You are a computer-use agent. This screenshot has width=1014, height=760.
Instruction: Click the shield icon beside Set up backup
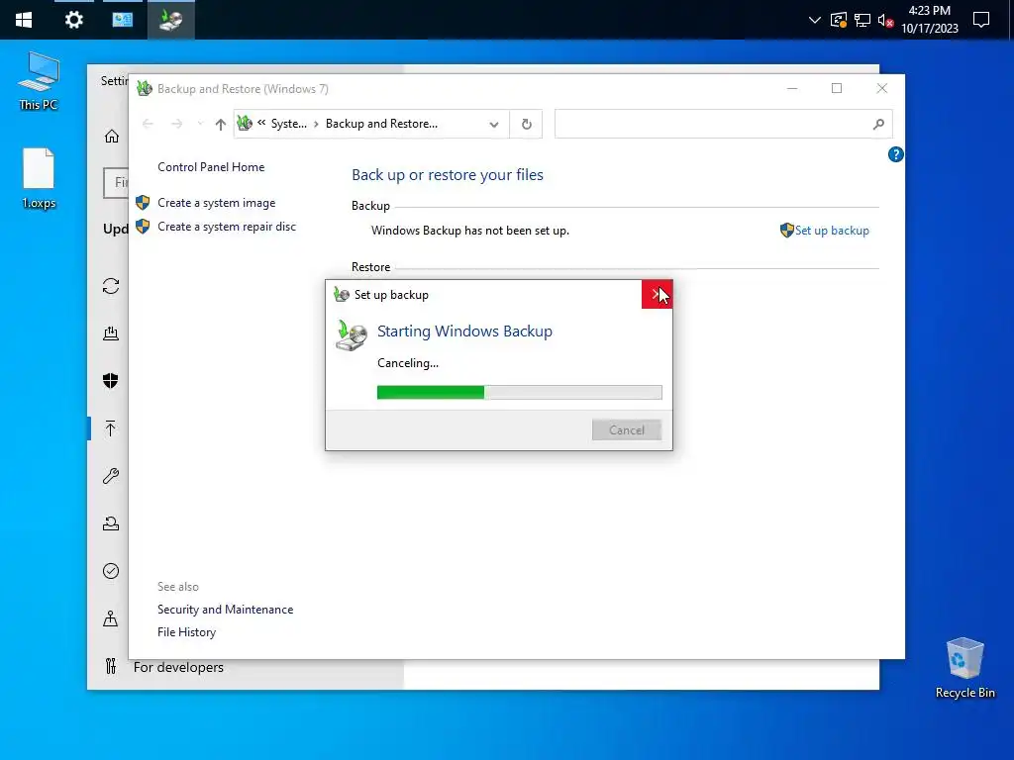point(786,231)
